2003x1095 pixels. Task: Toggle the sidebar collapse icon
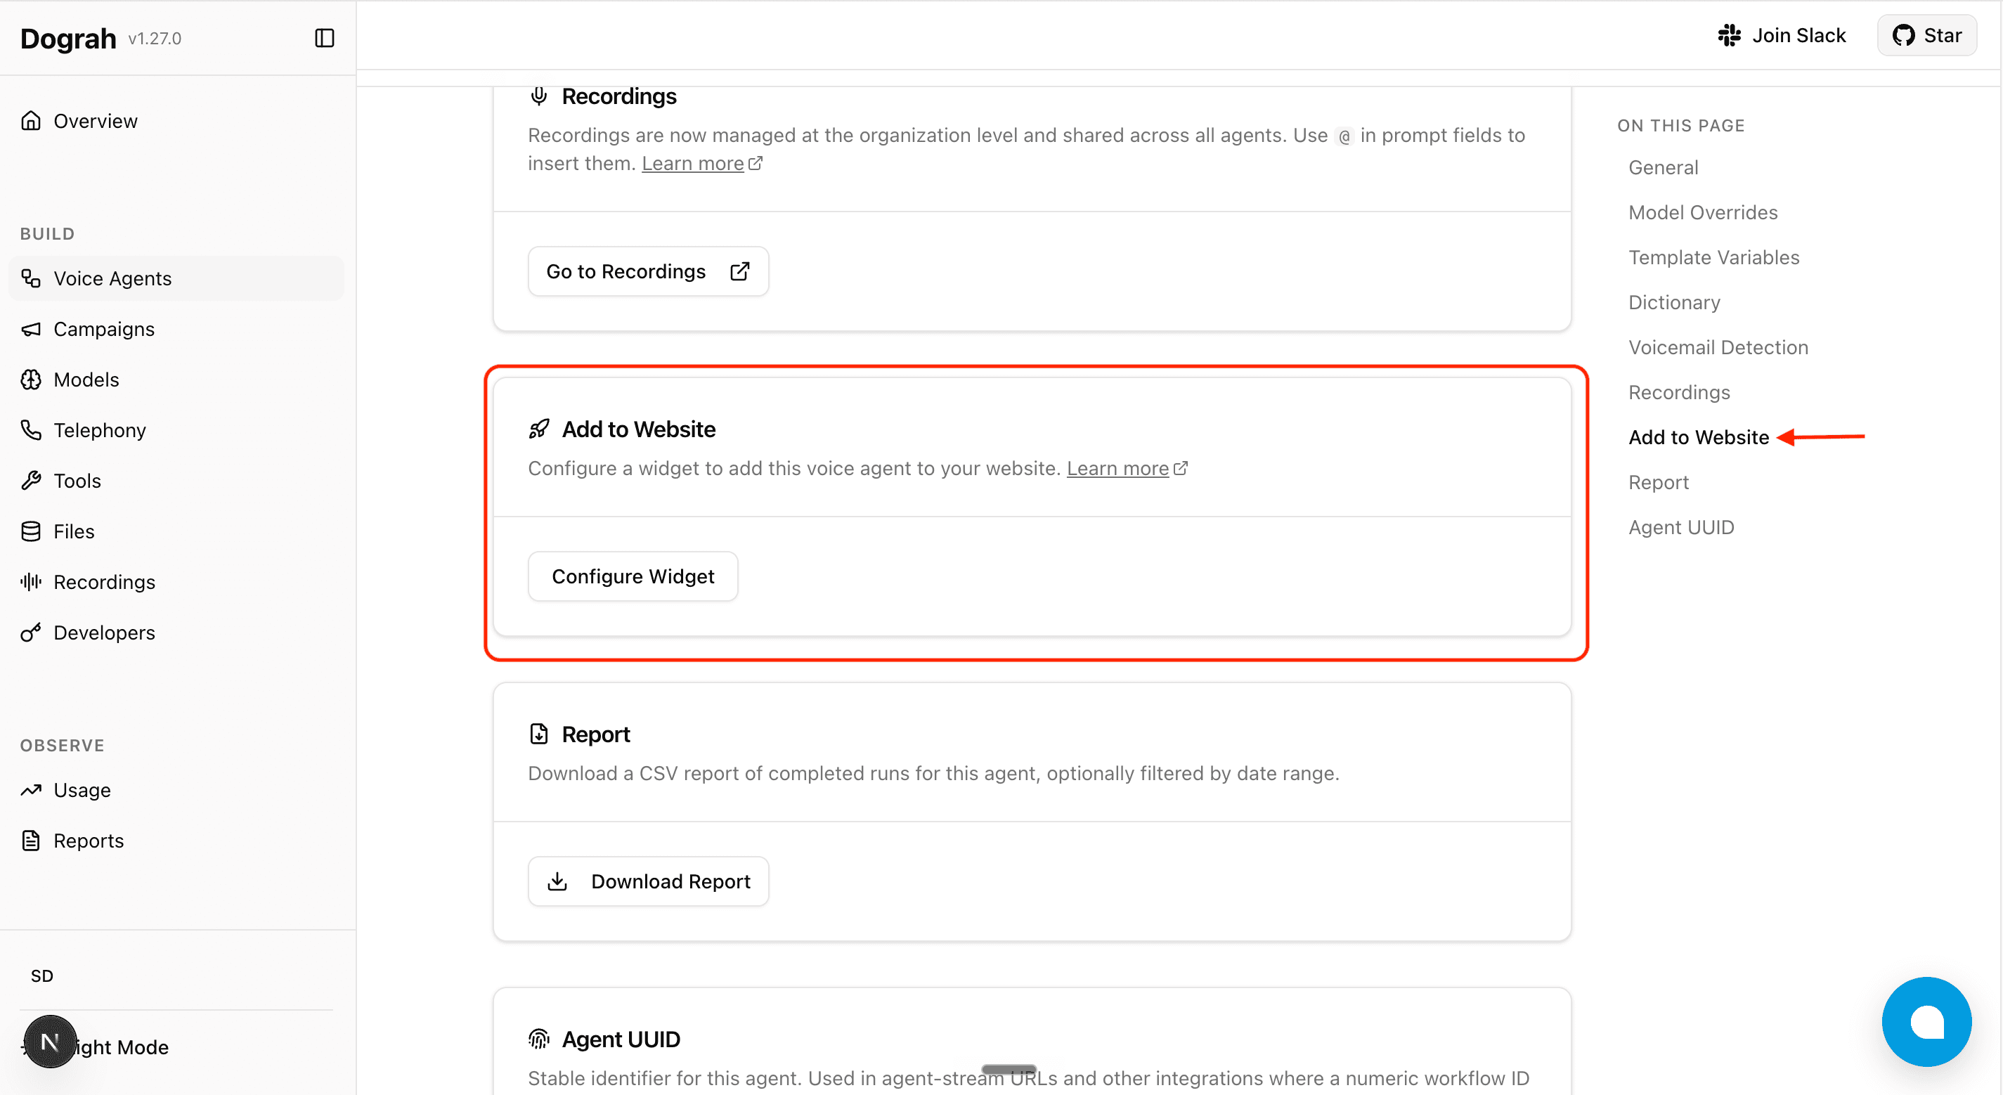324,38
